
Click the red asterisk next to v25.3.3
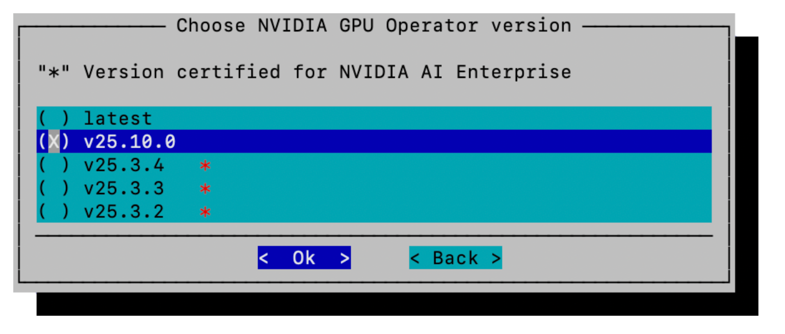click(205, 189)
